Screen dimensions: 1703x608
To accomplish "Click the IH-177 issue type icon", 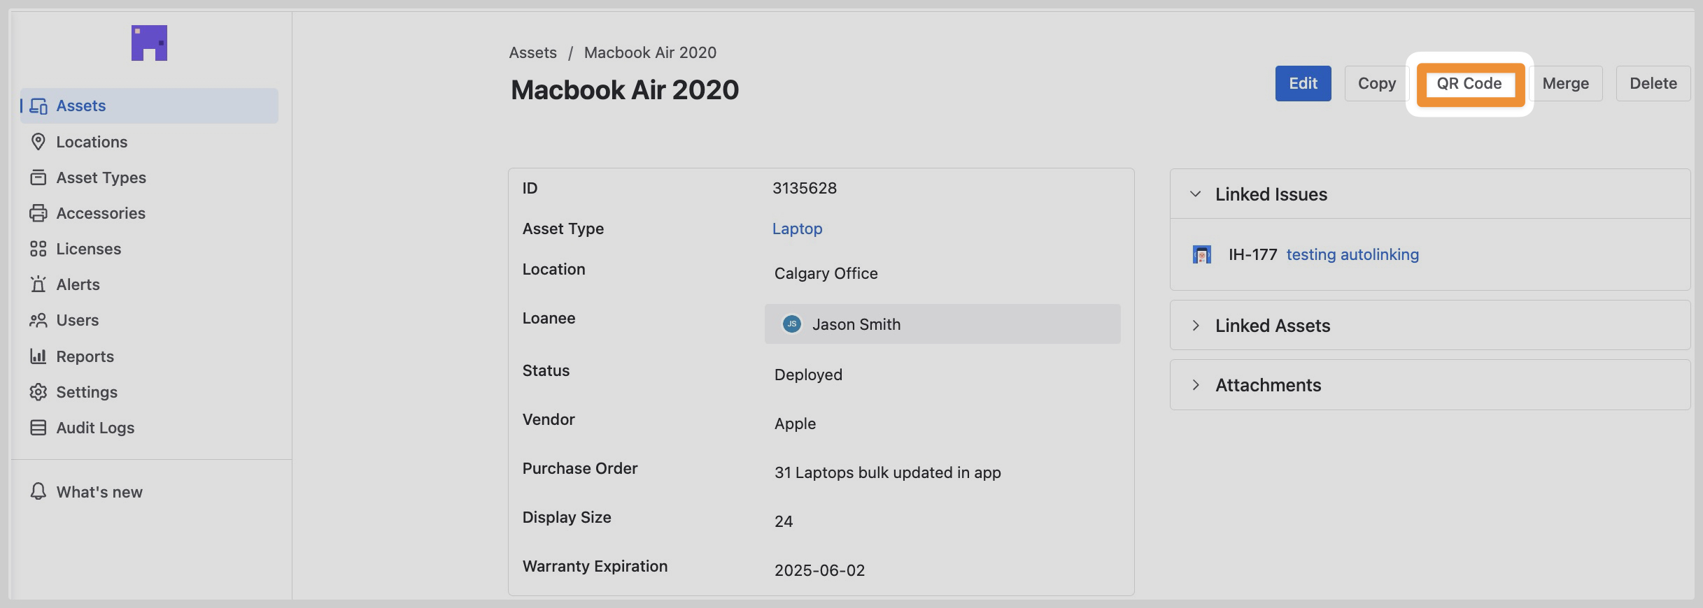I will (1201, 254).
